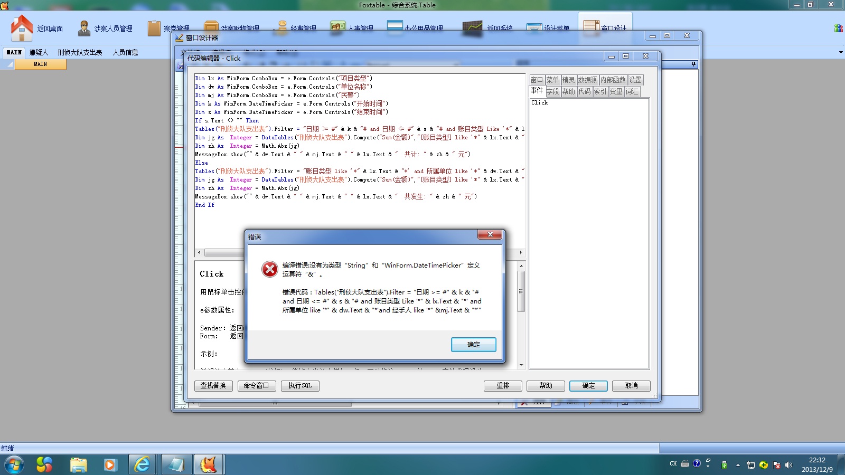Click 确定 in the error dialog
Image resolution: width=845 pixels, height=475 pixels.
click(x=474, y=345)
